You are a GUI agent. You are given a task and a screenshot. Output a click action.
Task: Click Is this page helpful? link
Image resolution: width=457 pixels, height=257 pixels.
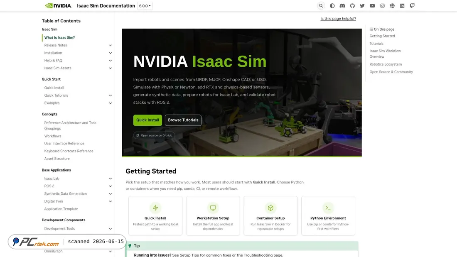coord(338,18)
